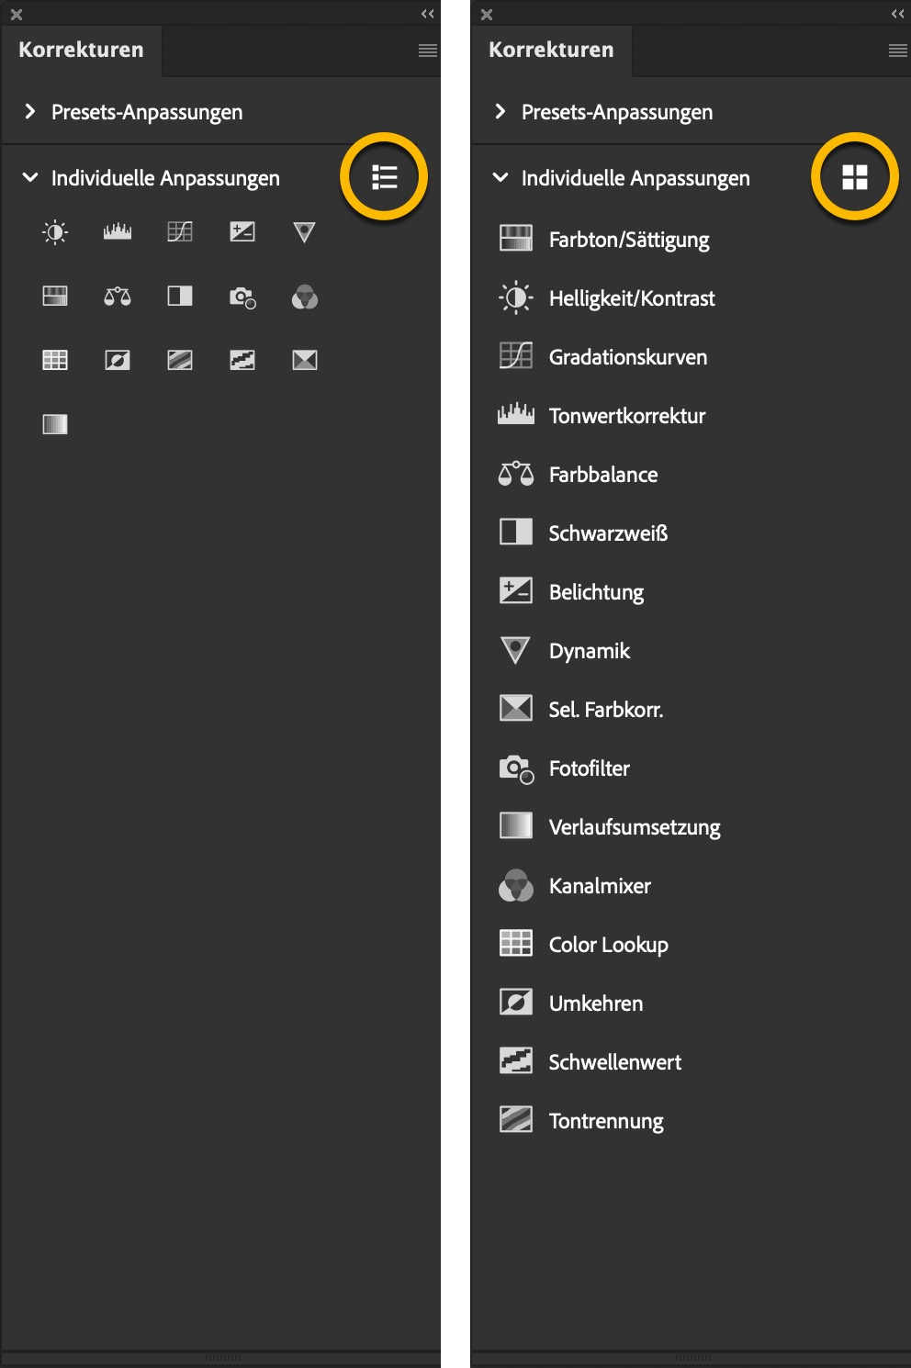911x1368 pixels.
Task: Open the panel menu of the list-view Korrekturen panel
Action: click(897, 50)
